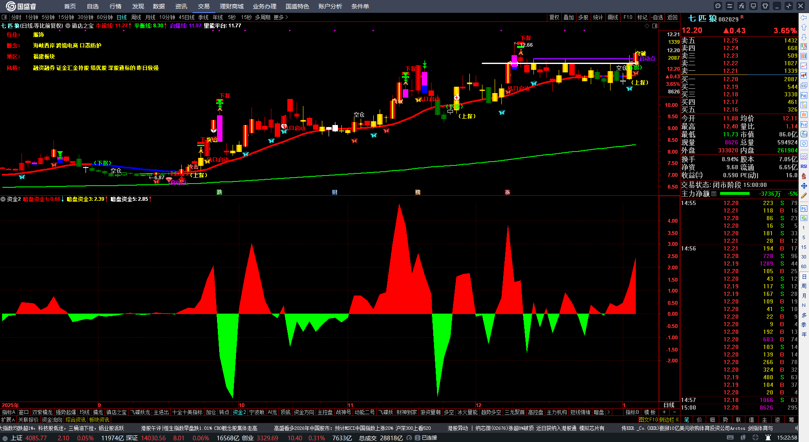This screenshot has width=809, height=442.
Task: Toggle the circle marker beside 资金2 indicator
Action: (3, 199)
